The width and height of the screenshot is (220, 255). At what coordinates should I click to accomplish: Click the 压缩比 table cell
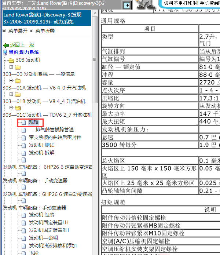pos(150,98)
